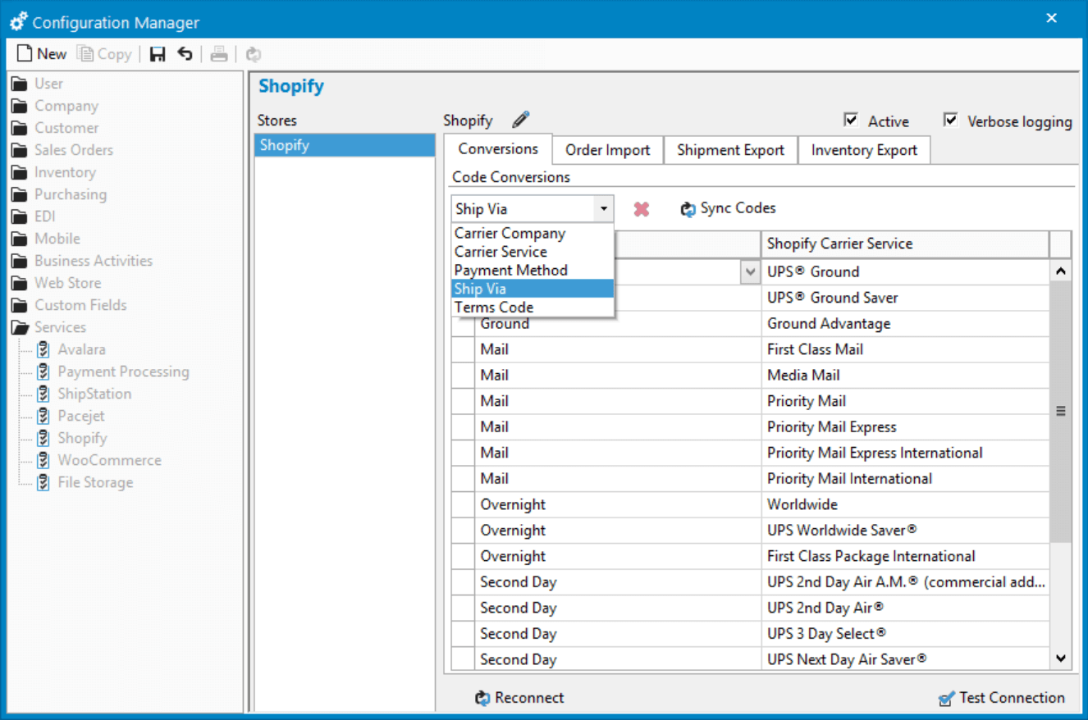The height and width of the screenshot is (720, 1088).
Task: Click the Pacejet service icon
Action: coord(43,416)
